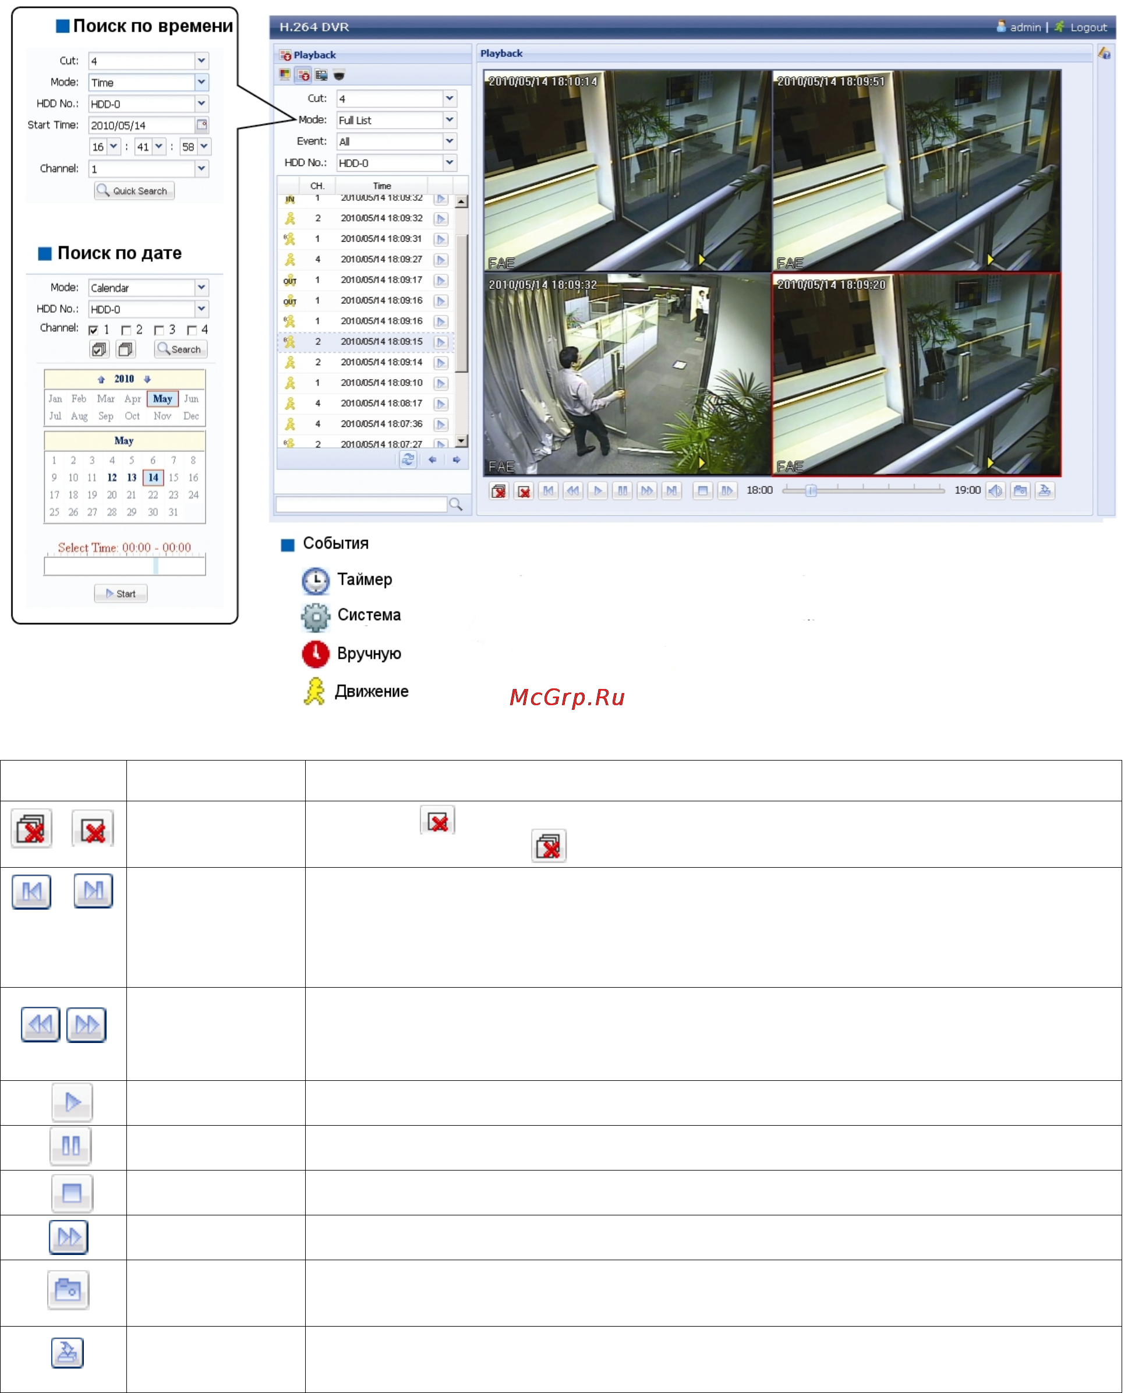Click magnifier icon beside the search box
The width and height of the screenshot is (1128, 1393).
(457, 505)
